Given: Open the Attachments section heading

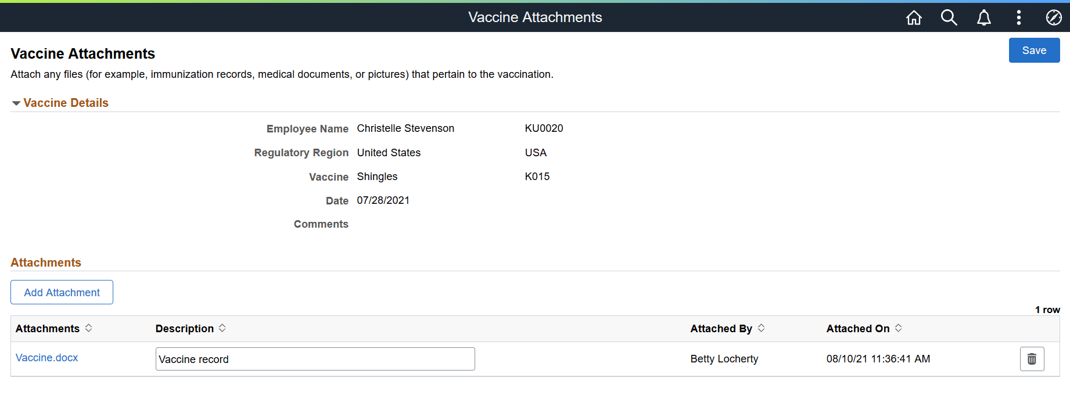Looking at the screenshot, I should (45, 262).
